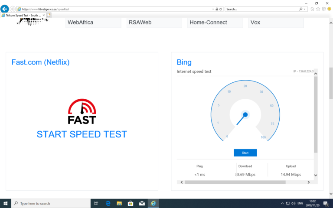Click the Fast.com (Netflix) heading link
The image size is (333, 208).
(40, 62)
